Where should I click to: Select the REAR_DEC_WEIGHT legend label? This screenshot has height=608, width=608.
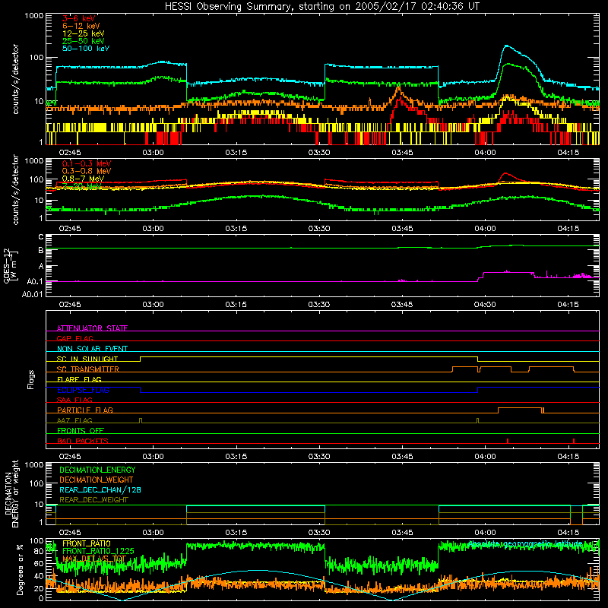93,500
